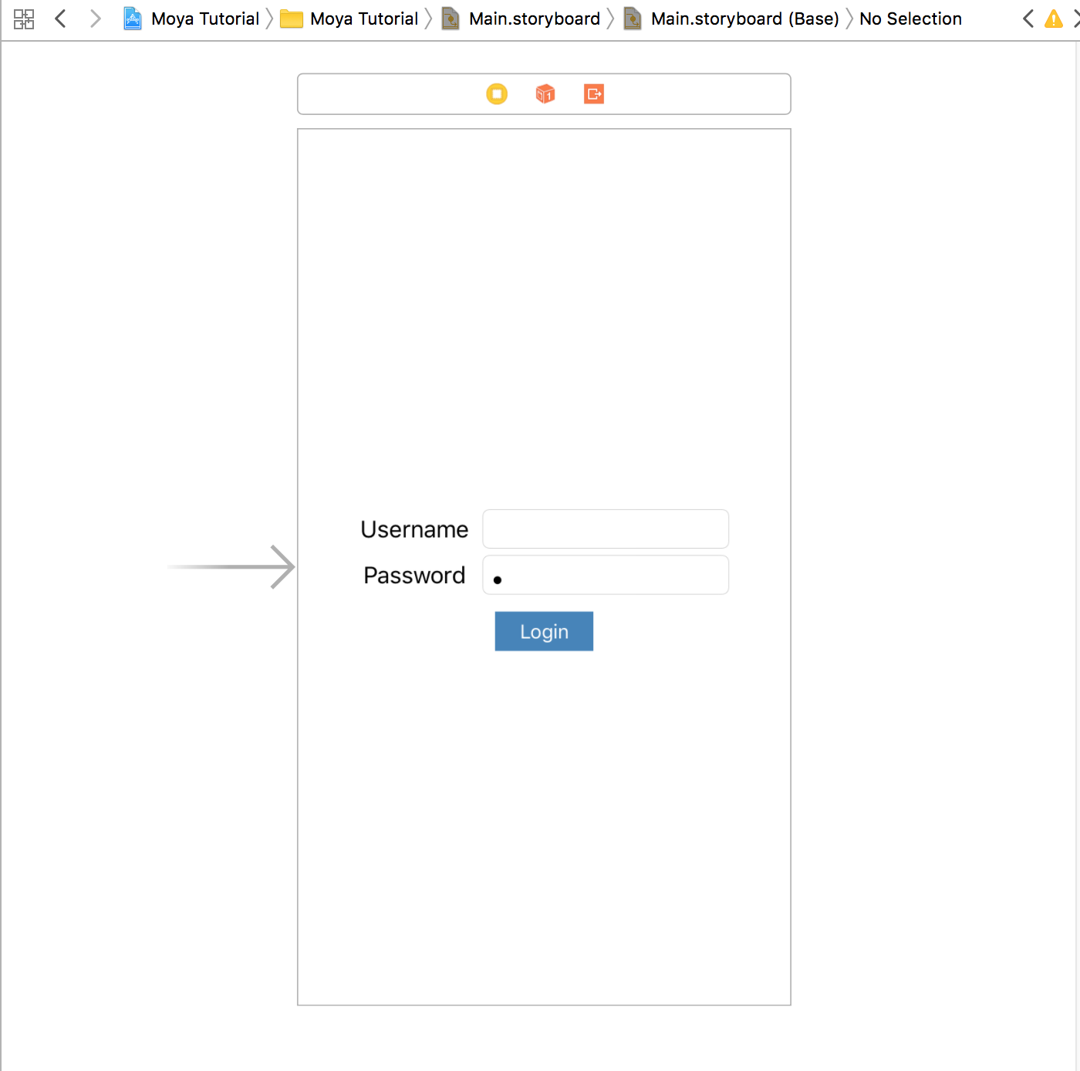The height and width of the screenshot is (1071, 1080).
Task: Select the Moya Tutorial project breadcrumb
Action: click(x=191, y=19)
